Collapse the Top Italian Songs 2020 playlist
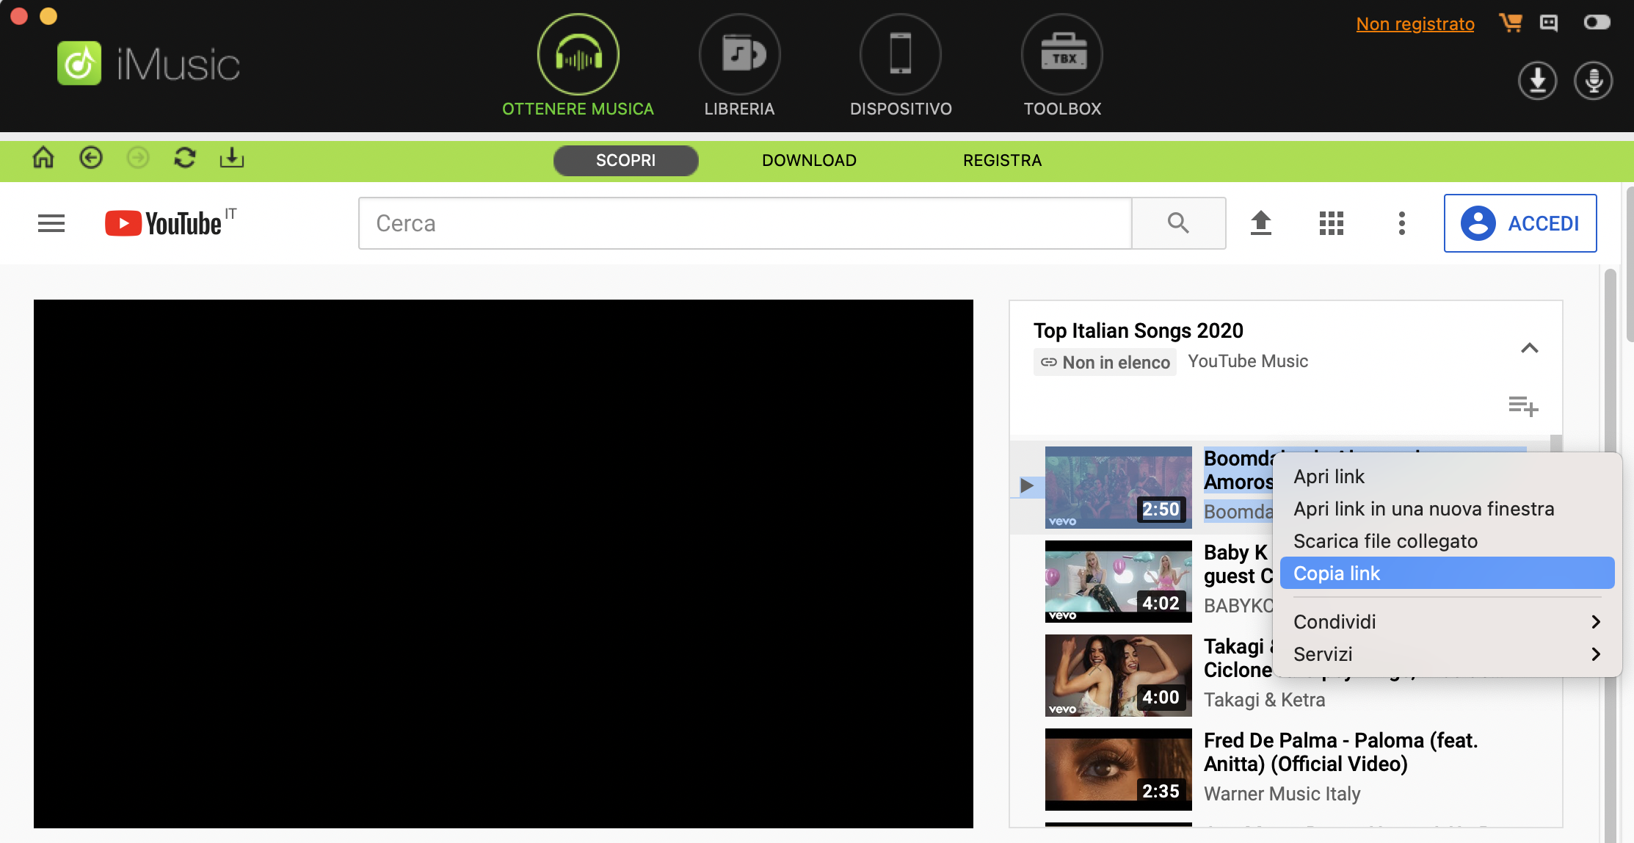The width and height of the screenshot is (1634, 843). pos(1529,348)
